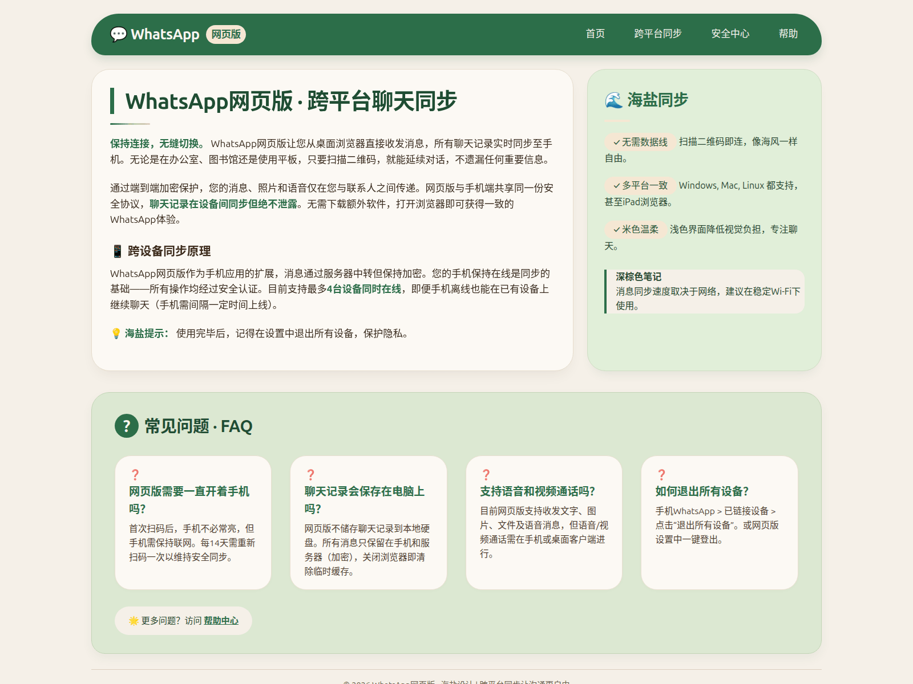913x684 pixels.
Task: Open the 首页 nav item
Action: click(x=595, y=34)
